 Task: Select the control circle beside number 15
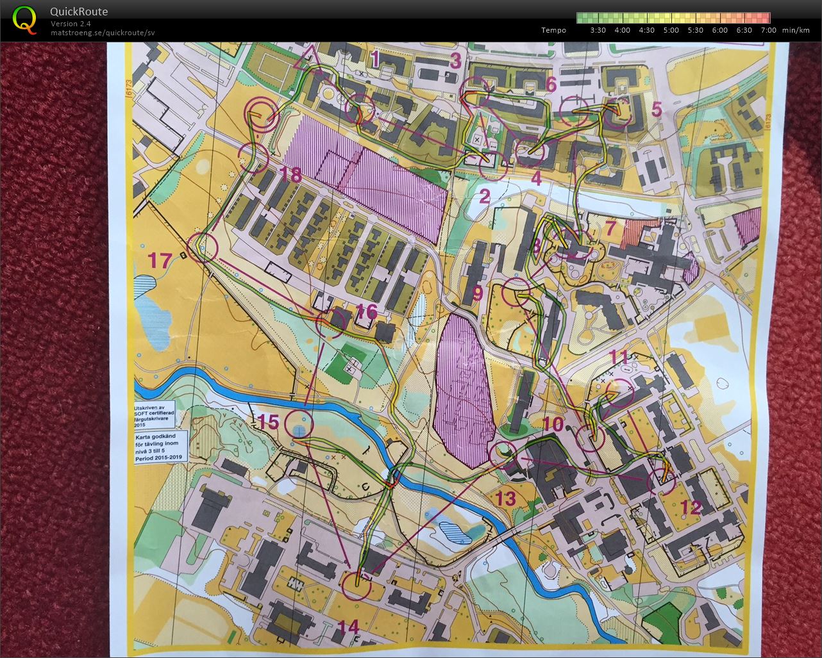coord(299,424)
